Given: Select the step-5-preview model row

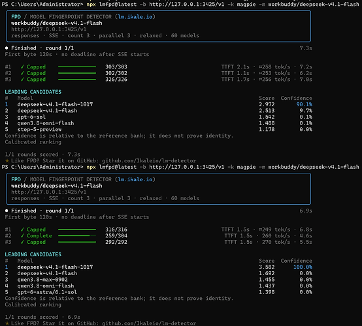Looking at the screenshot, I should (x=158, y=129).
